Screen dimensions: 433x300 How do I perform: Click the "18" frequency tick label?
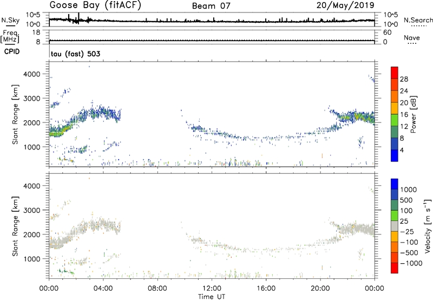pyautogui.click(x=36, y=32)
